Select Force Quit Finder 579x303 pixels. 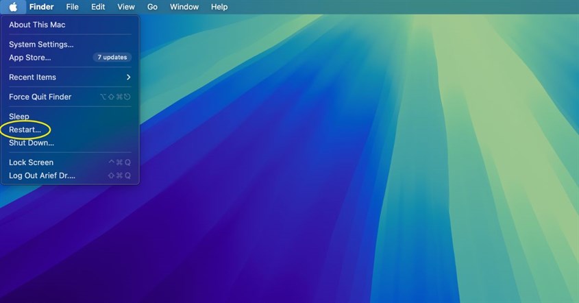pyautogui.click(x=40, y=97)
